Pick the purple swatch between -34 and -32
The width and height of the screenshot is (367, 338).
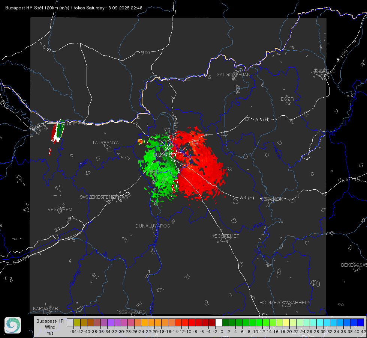[x=111, y=322]
